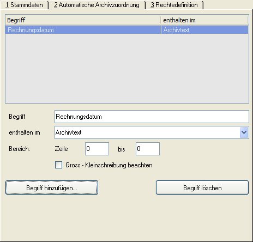Click the 'Bereich:' label
253x242 pixels.
tap(19, 149)
